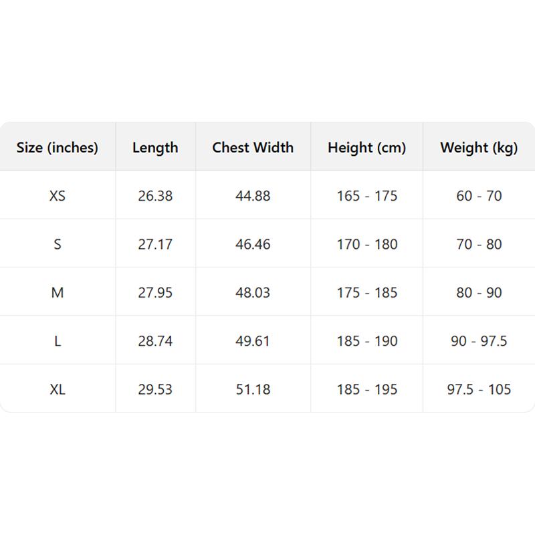The image size is (535, 535).
Task: Click the Weight (kg) column header
Action: coord(479,148)
